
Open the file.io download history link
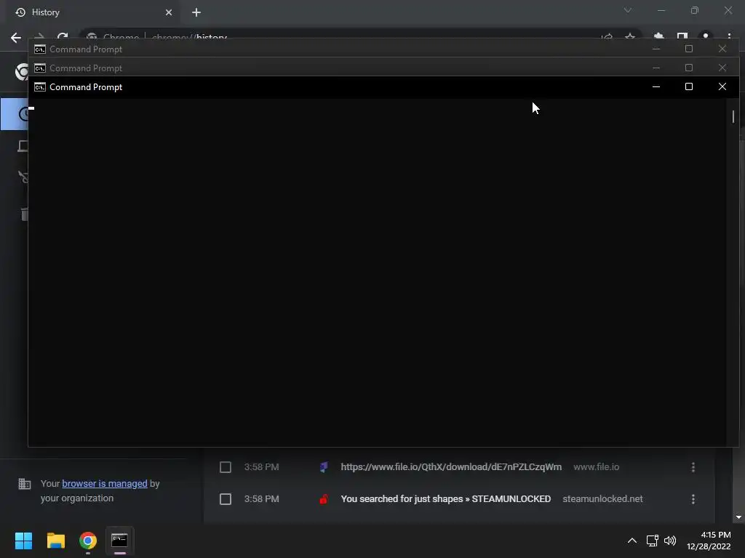coord(451,467)
